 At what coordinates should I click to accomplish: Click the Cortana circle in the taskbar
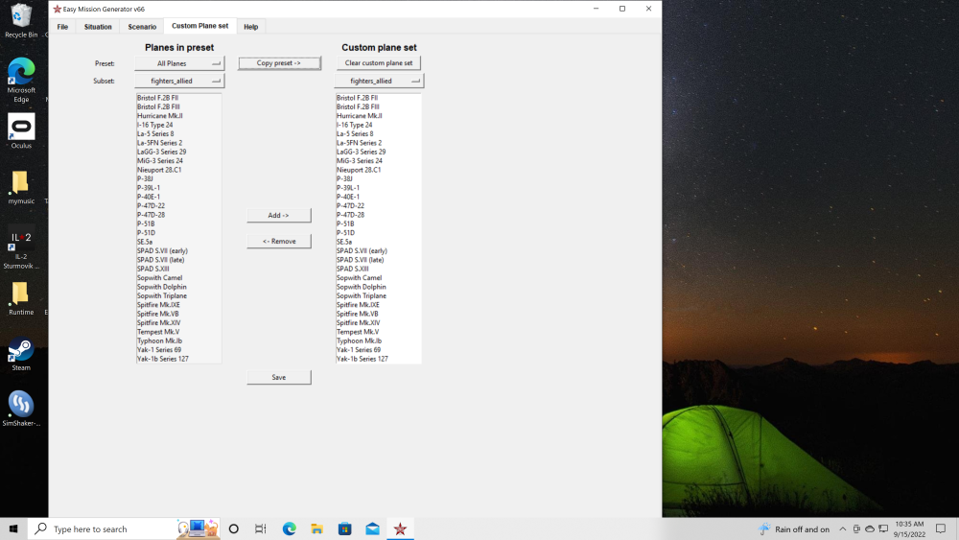tap(234, 528)
